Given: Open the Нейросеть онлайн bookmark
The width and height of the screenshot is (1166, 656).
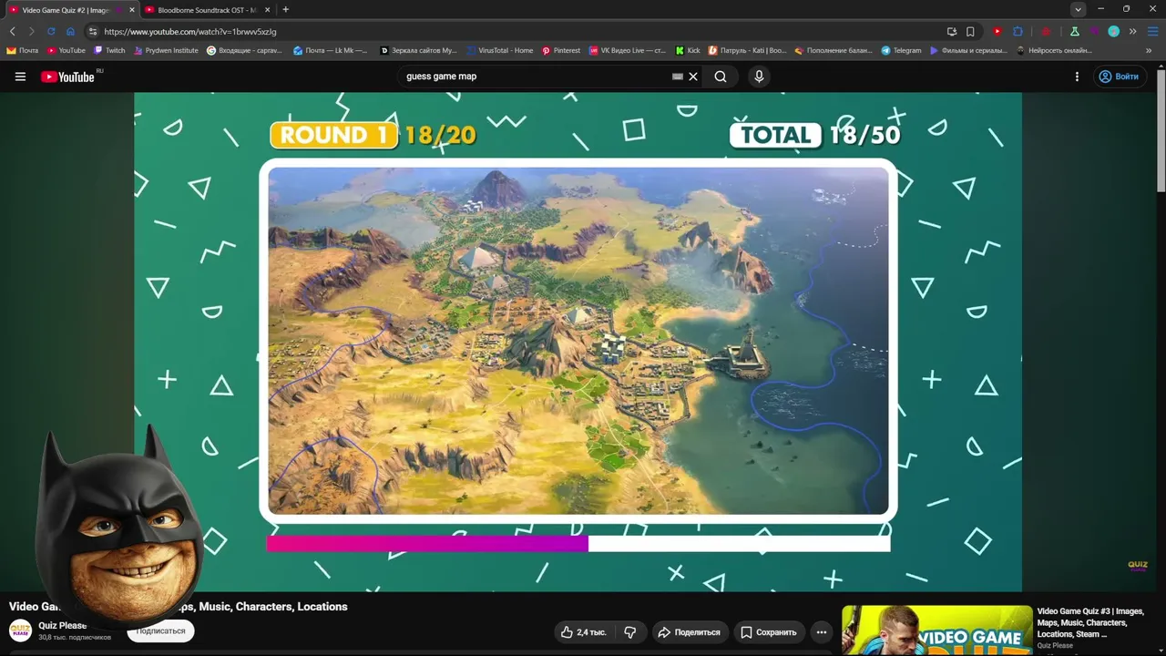Looking at the screenshot, I should (x=1054, y=51).
